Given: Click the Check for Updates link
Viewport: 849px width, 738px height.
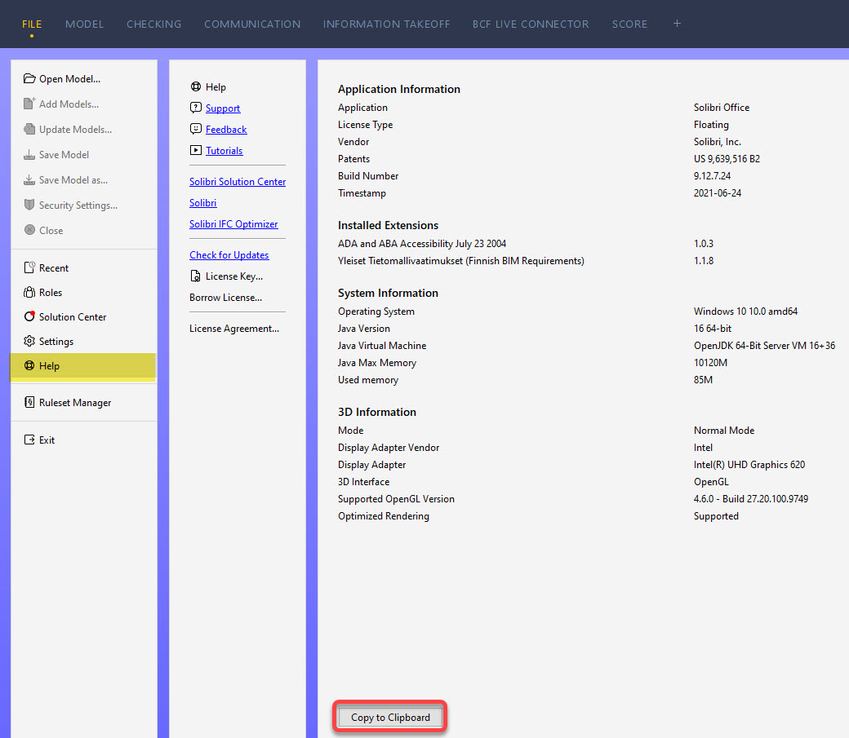Looking at the screenshot, I should point(229,255).
